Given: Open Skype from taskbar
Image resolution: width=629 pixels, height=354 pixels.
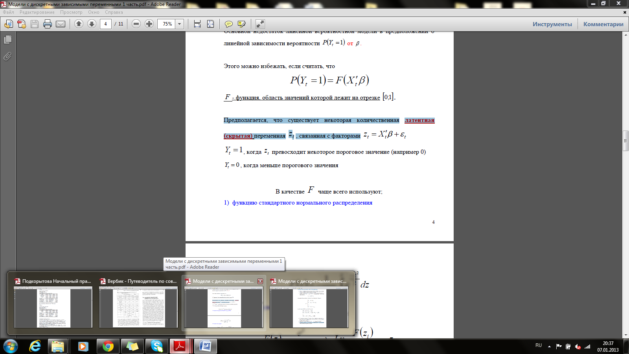Looking at the screenshot, I should (157, 347).
